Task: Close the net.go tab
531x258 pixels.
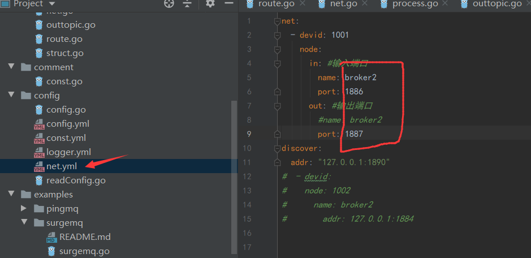Action: 365,3
